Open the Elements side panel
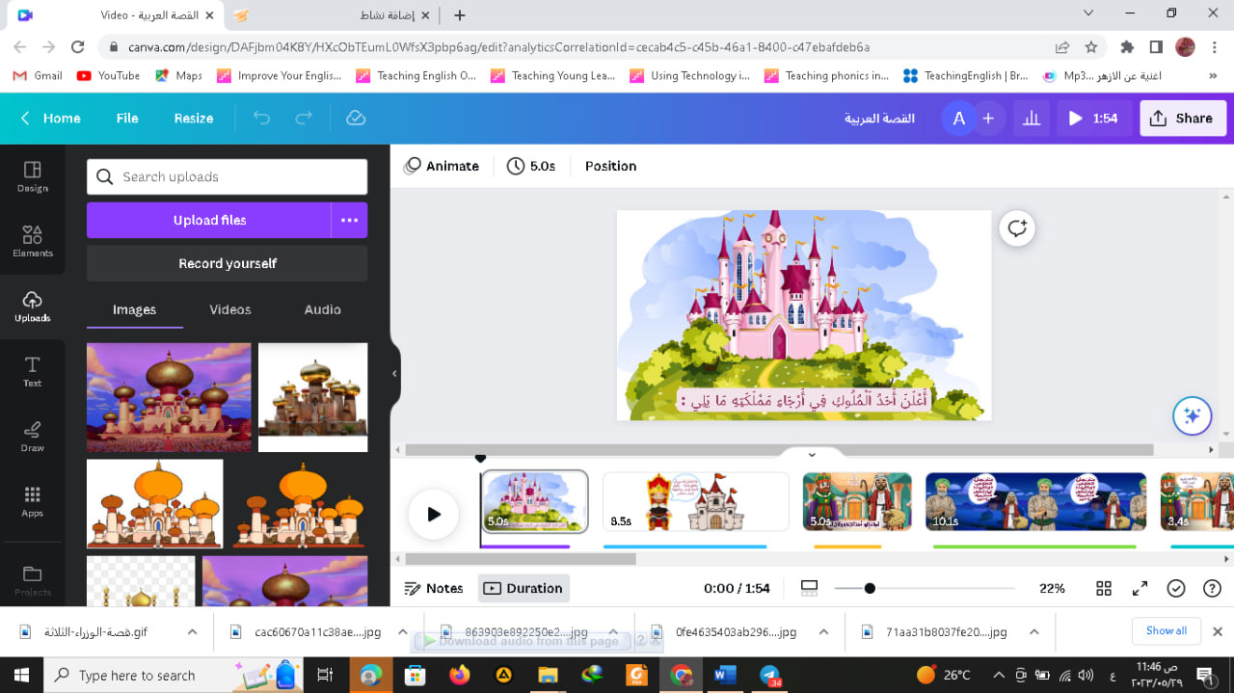1234x693 pixels. coord(32,241)
